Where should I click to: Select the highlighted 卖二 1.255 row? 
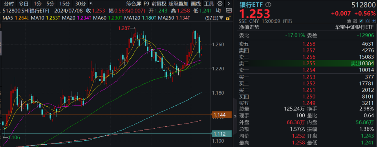307,63
